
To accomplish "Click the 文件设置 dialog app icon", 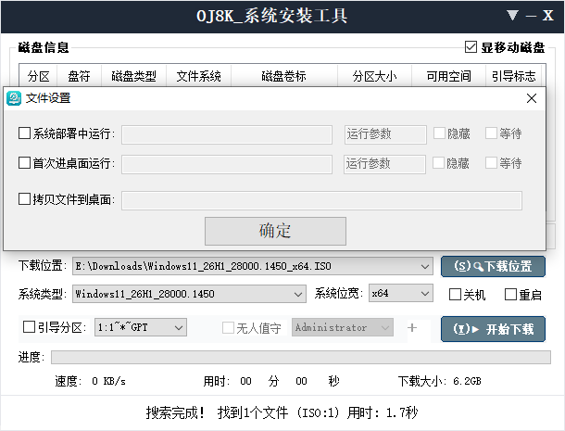I will pos(14,98).
